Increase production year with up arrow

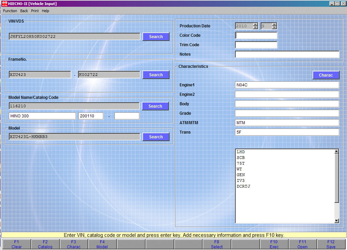(255, 24)
